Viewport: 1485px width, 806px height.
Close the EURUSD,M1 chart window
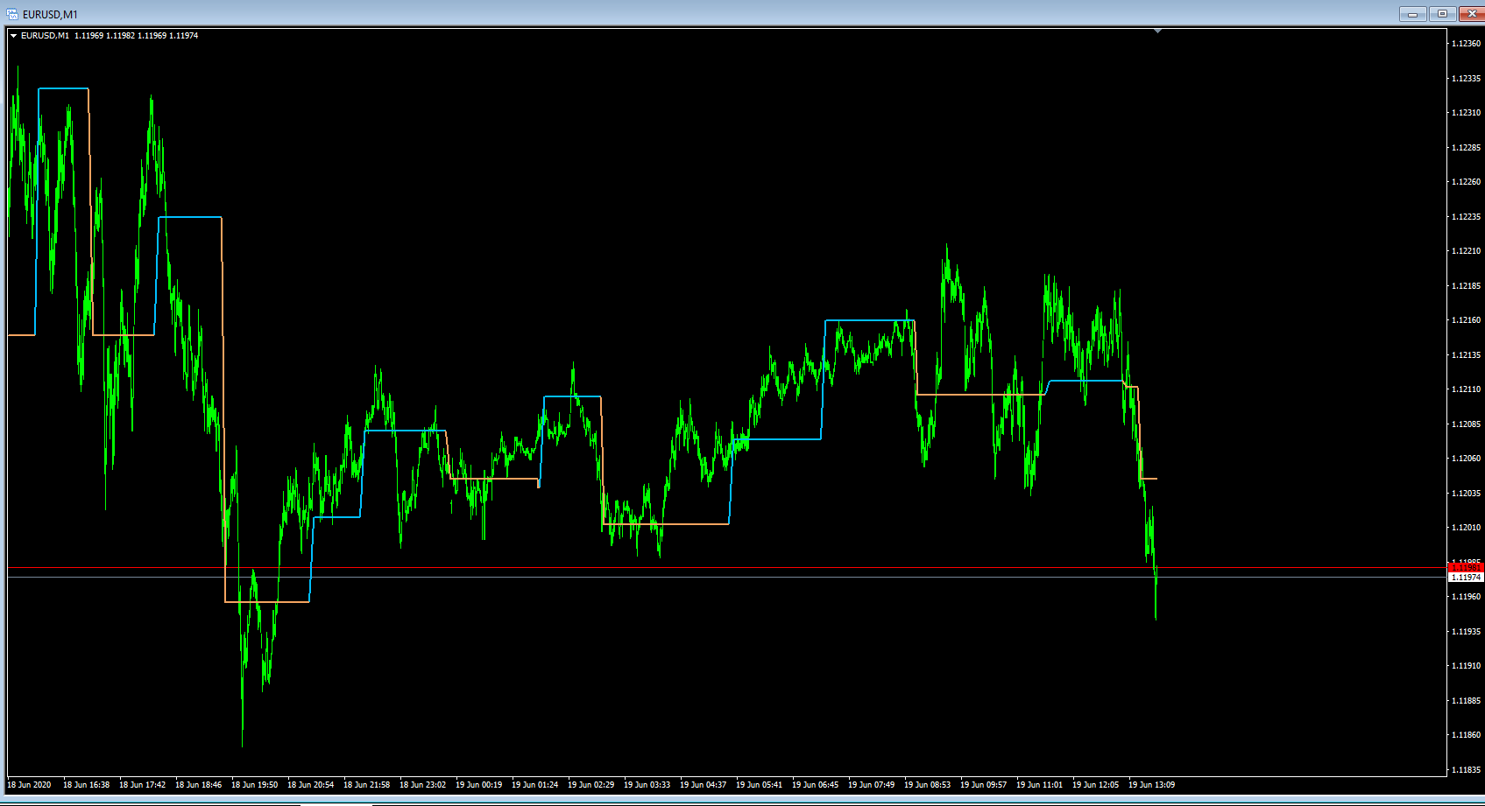(1470, 14)
